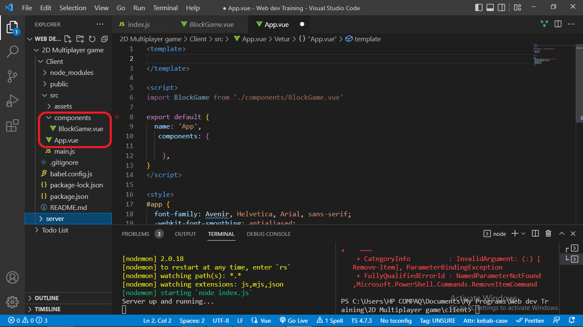Open the Search view in activity bar
The width and height of the screenshot is (583, 327).
[12, 52]
